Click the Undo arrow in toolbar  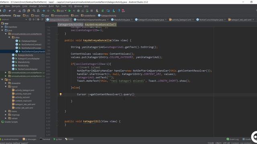click(10, 11)
